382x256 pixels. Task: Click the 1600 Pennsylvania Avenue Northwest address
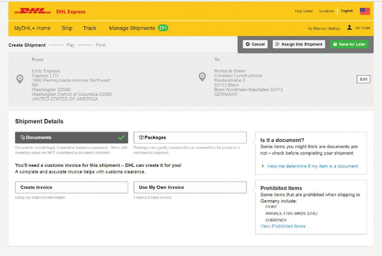click(x=71, y=80)
